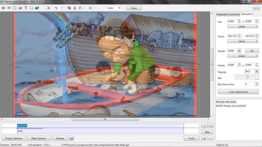Click the Preview button

pos(60,138)
